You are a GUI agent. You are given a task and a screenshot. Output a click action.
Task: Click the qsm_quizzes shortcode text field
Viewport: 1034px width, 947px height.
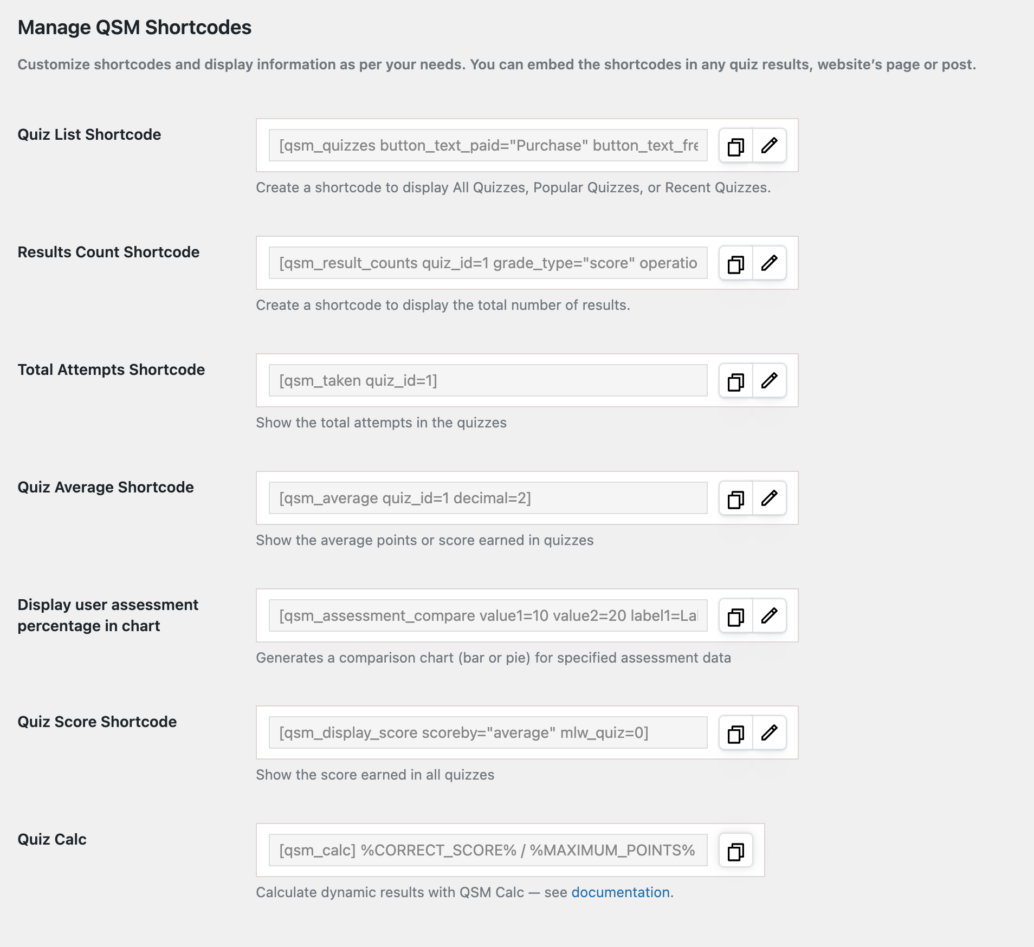coord(488,146)
